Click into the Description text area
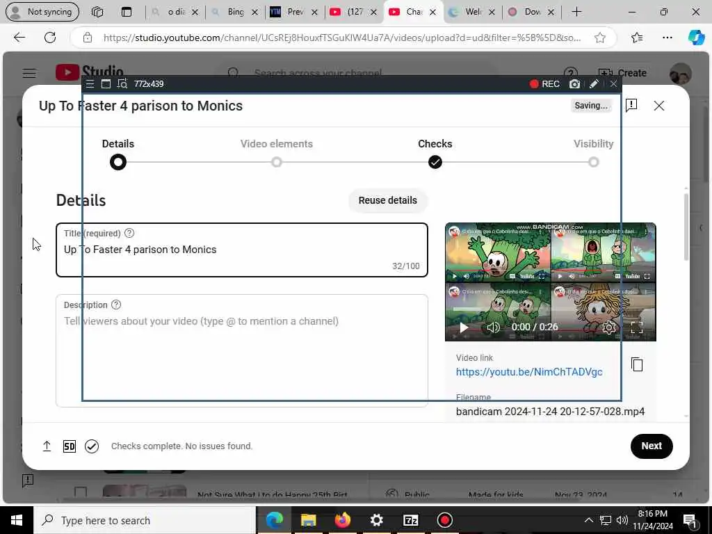Image resolution: width=712 pixels, height=534 pixels. point(242,350)
